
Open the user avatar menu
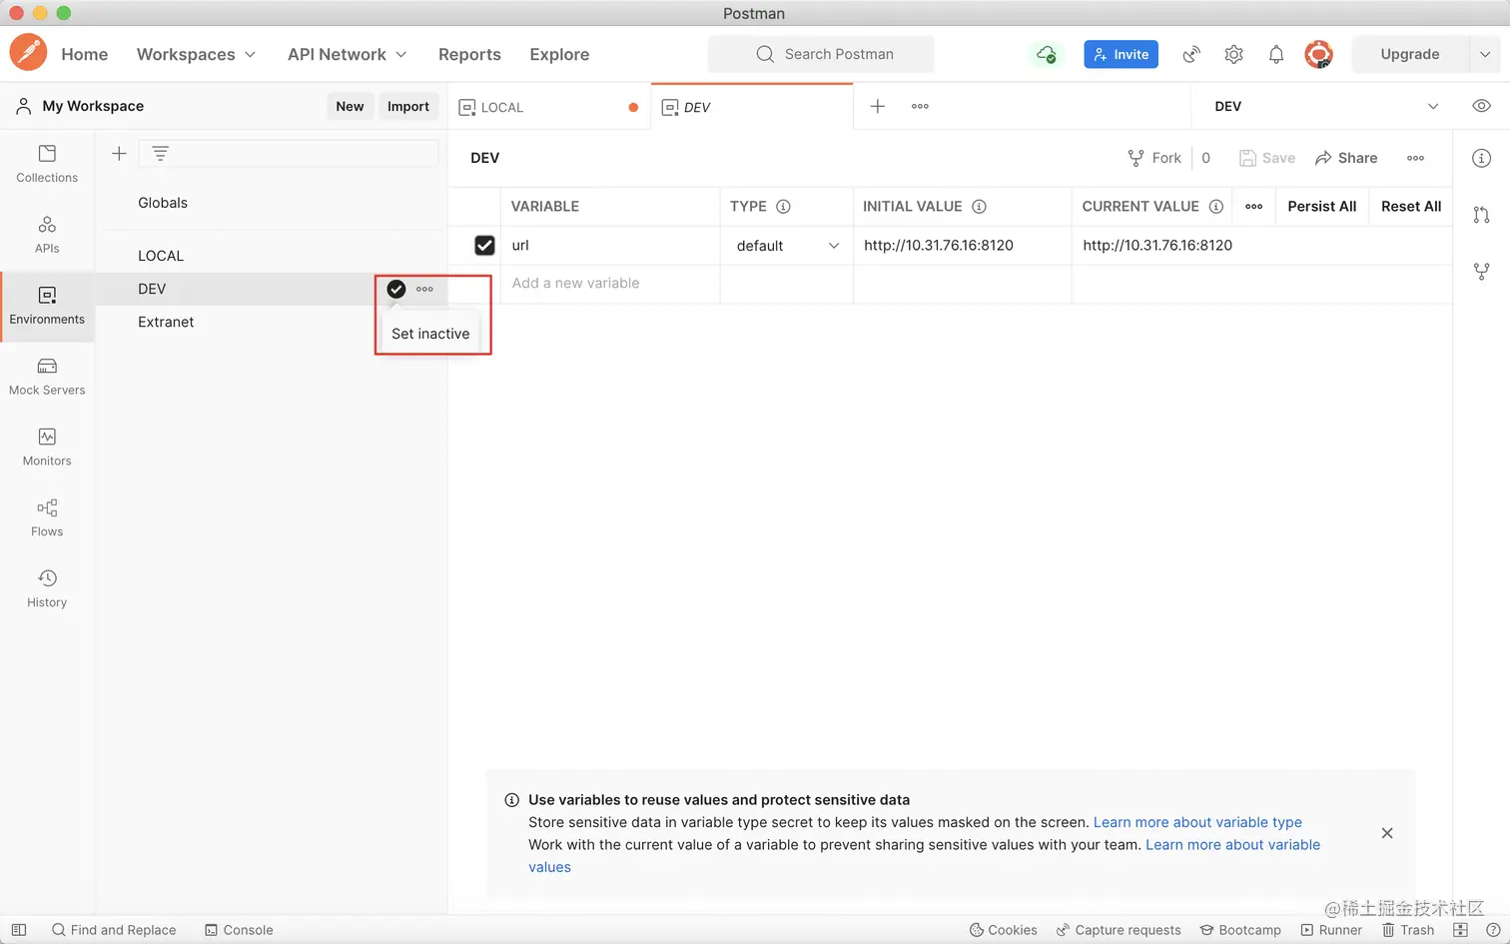tap(1318, 54)
